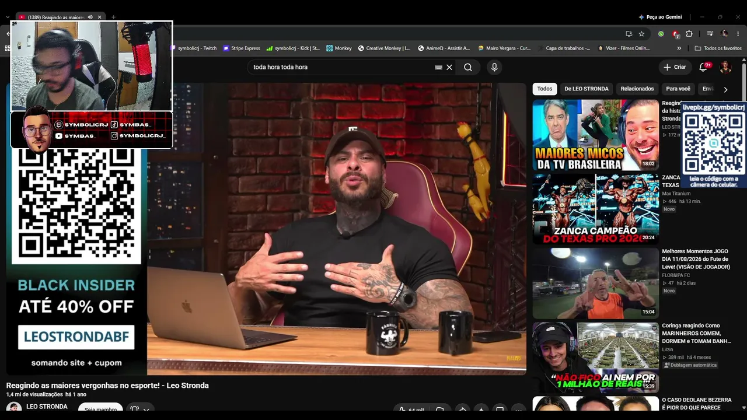Click Peça ao Gemini button
Screen dimensions: 747x420
(x=660, y=17)
